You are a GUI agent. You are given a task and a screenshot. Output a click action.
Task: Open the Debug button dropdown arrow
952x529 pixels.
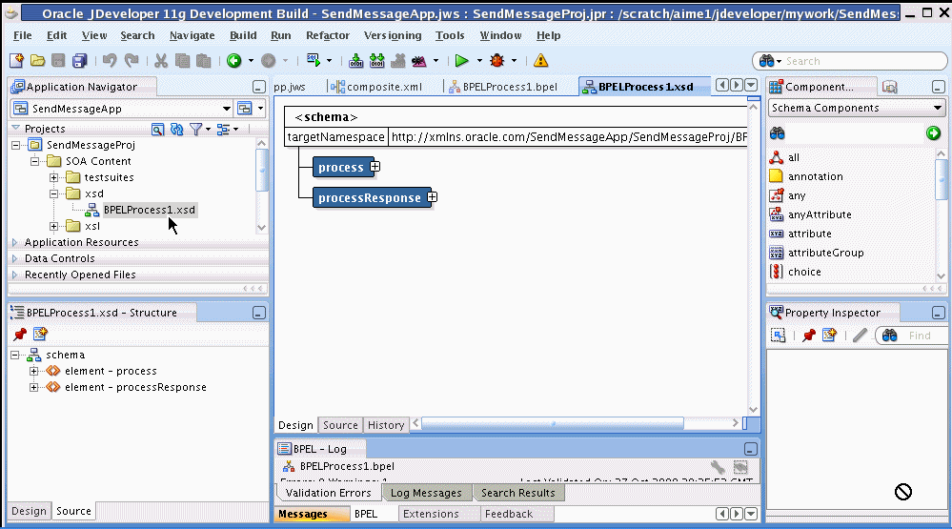[x=514, y=61]
